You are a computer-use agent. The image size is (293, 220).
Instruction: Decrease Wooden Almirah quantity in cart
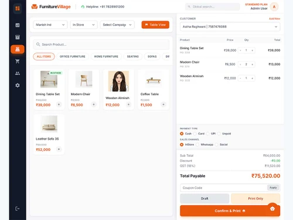240,78
